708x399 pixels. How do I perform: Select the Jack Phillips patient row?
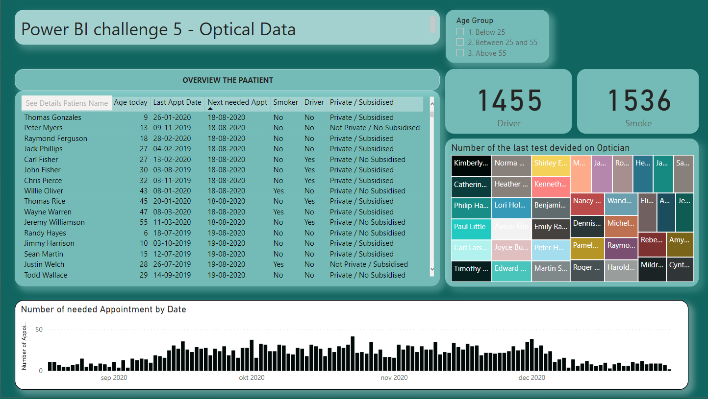click(x=223, y=149)
